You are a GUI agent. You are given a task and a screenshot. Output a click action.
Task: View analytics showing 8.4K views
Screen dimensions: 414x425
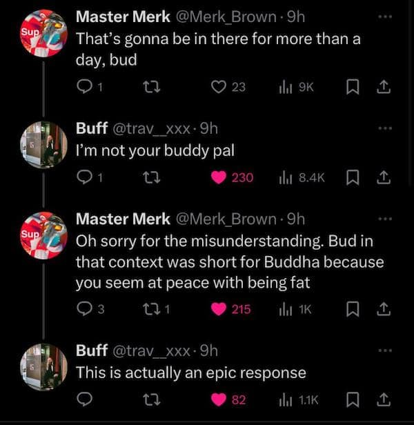302,177
